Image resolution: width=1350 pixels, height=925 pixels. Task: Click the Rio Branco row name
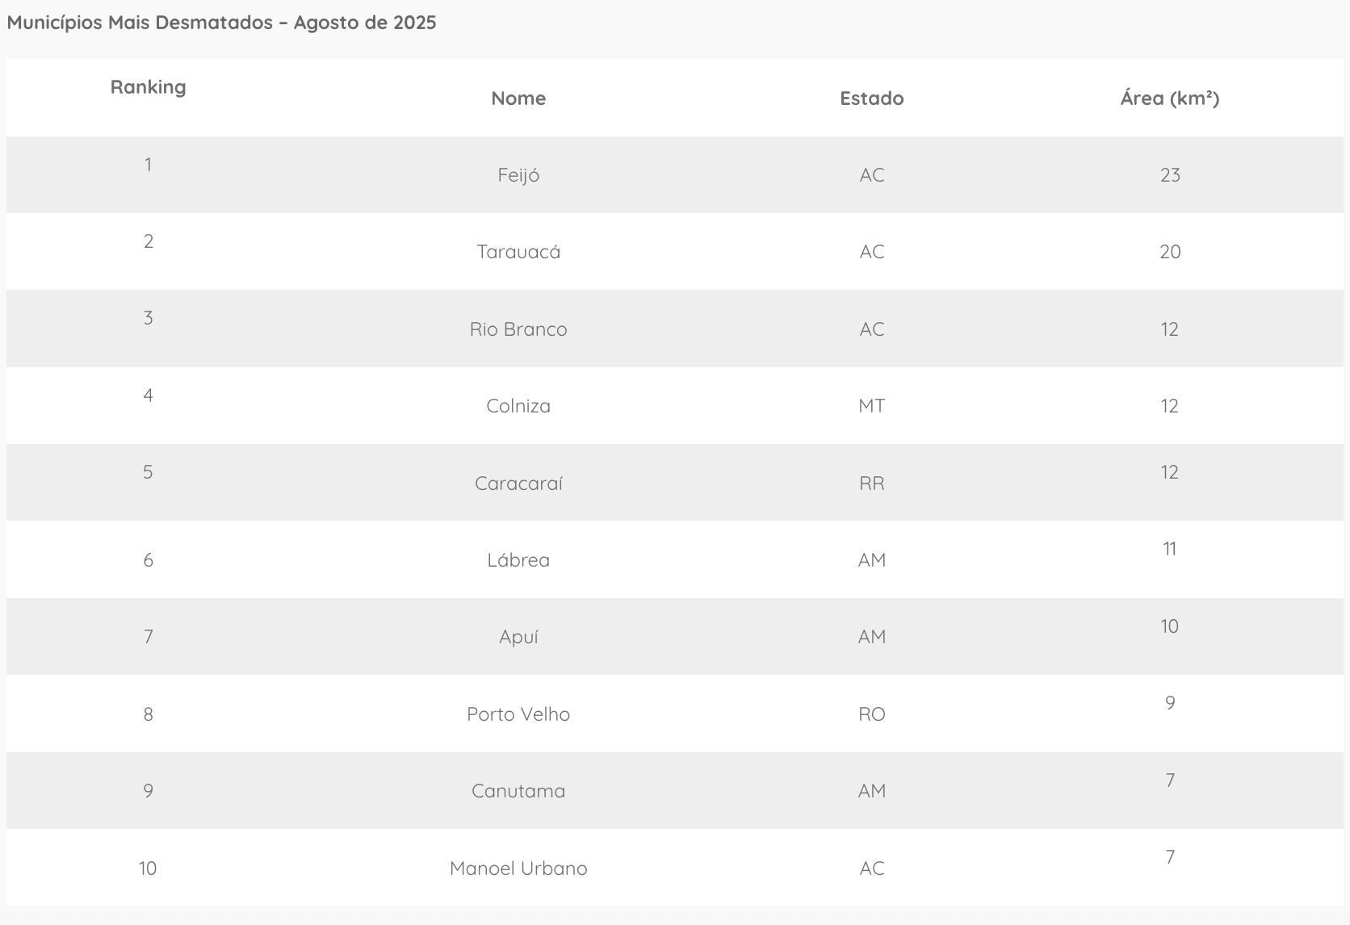click(518, 329)
